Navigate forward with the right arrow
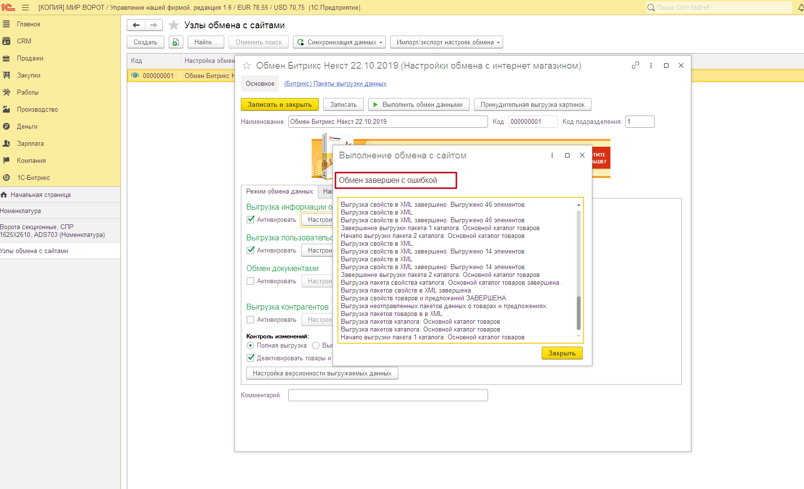 click(154, 25)
